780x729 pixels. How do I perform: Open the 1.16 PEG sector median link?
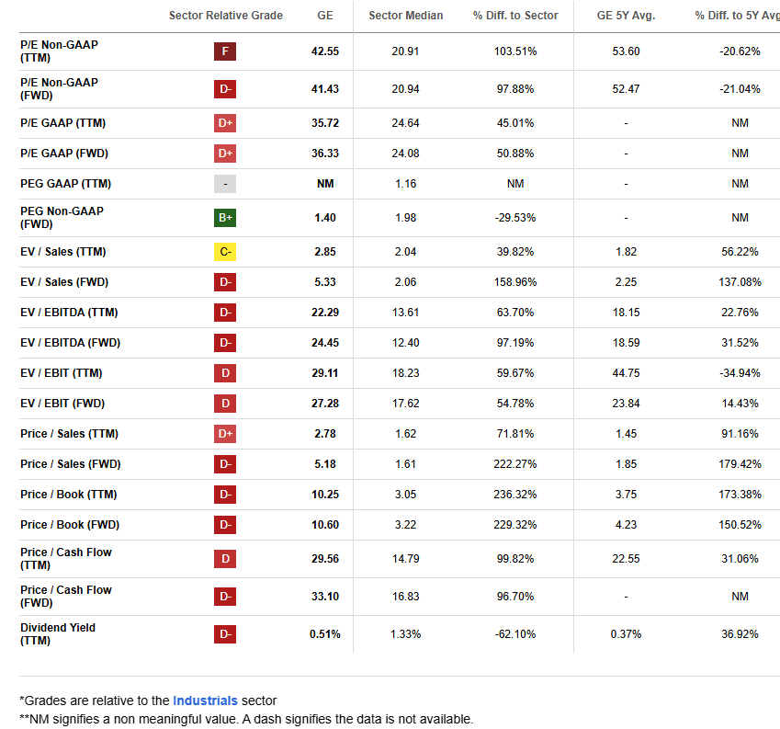405,183
